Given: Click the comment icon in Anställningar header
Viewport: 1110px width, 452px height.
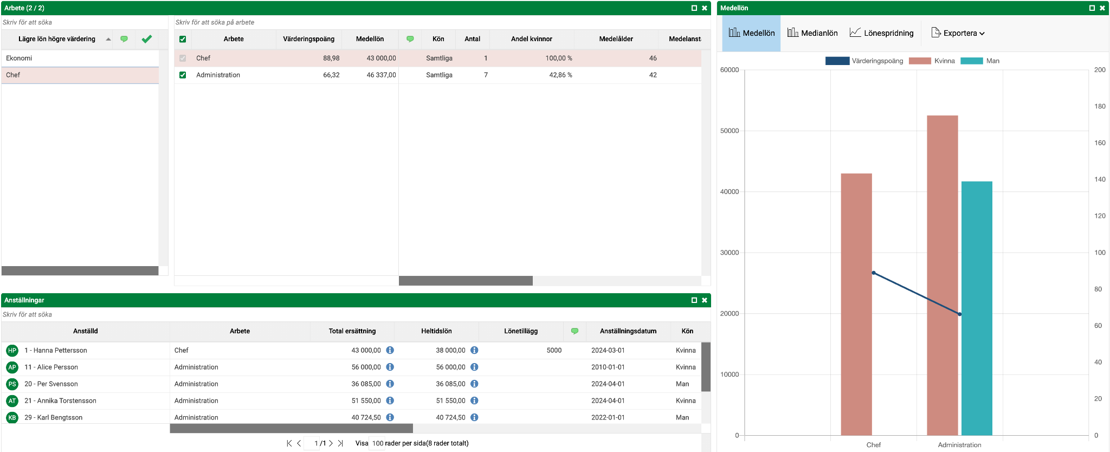Looking at the screenshot, I should (575, 331).
